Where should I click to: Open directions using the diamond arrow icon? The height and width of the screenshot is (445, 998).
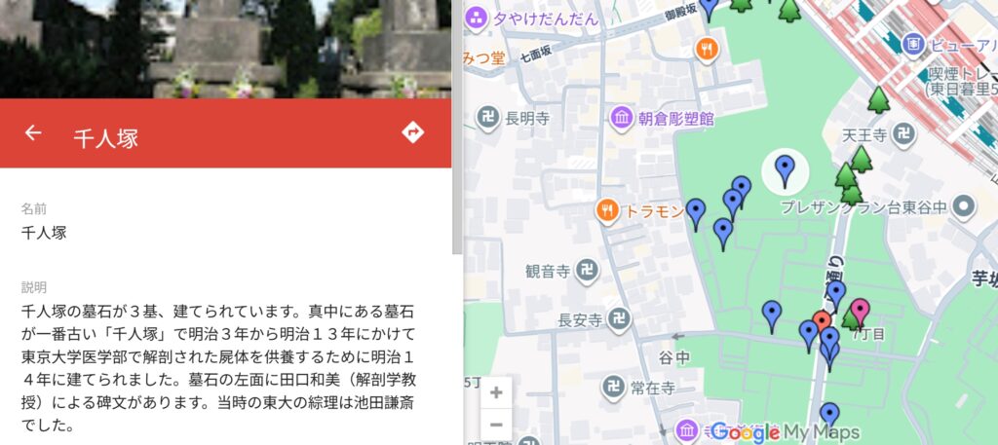tap(413, 133)
